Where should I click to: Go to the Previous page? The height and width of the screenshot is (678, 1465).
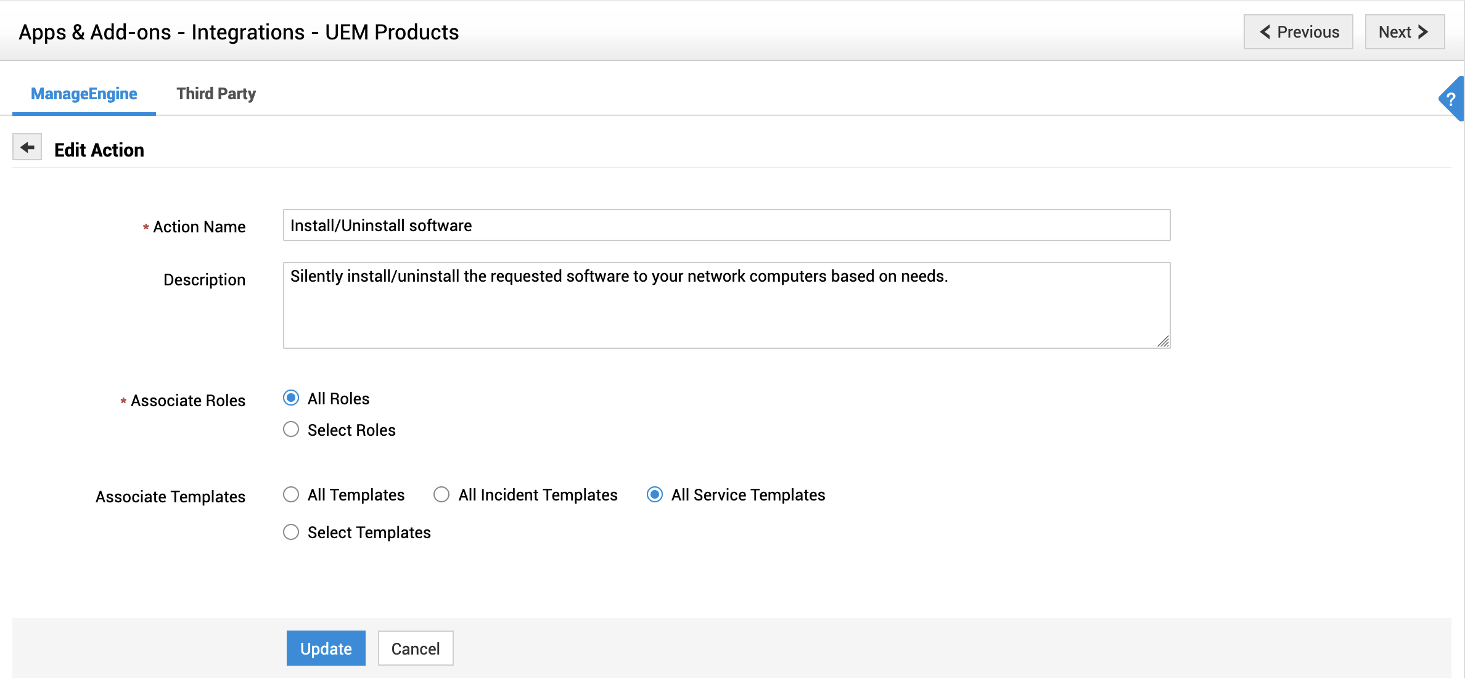click(1298, 32)
